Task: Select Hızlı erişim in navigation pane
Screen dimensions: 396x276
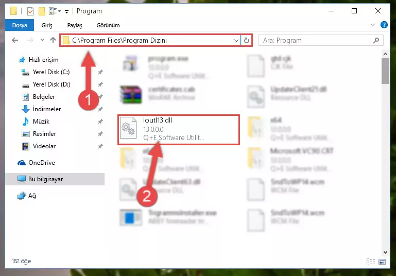Action: 39,60
